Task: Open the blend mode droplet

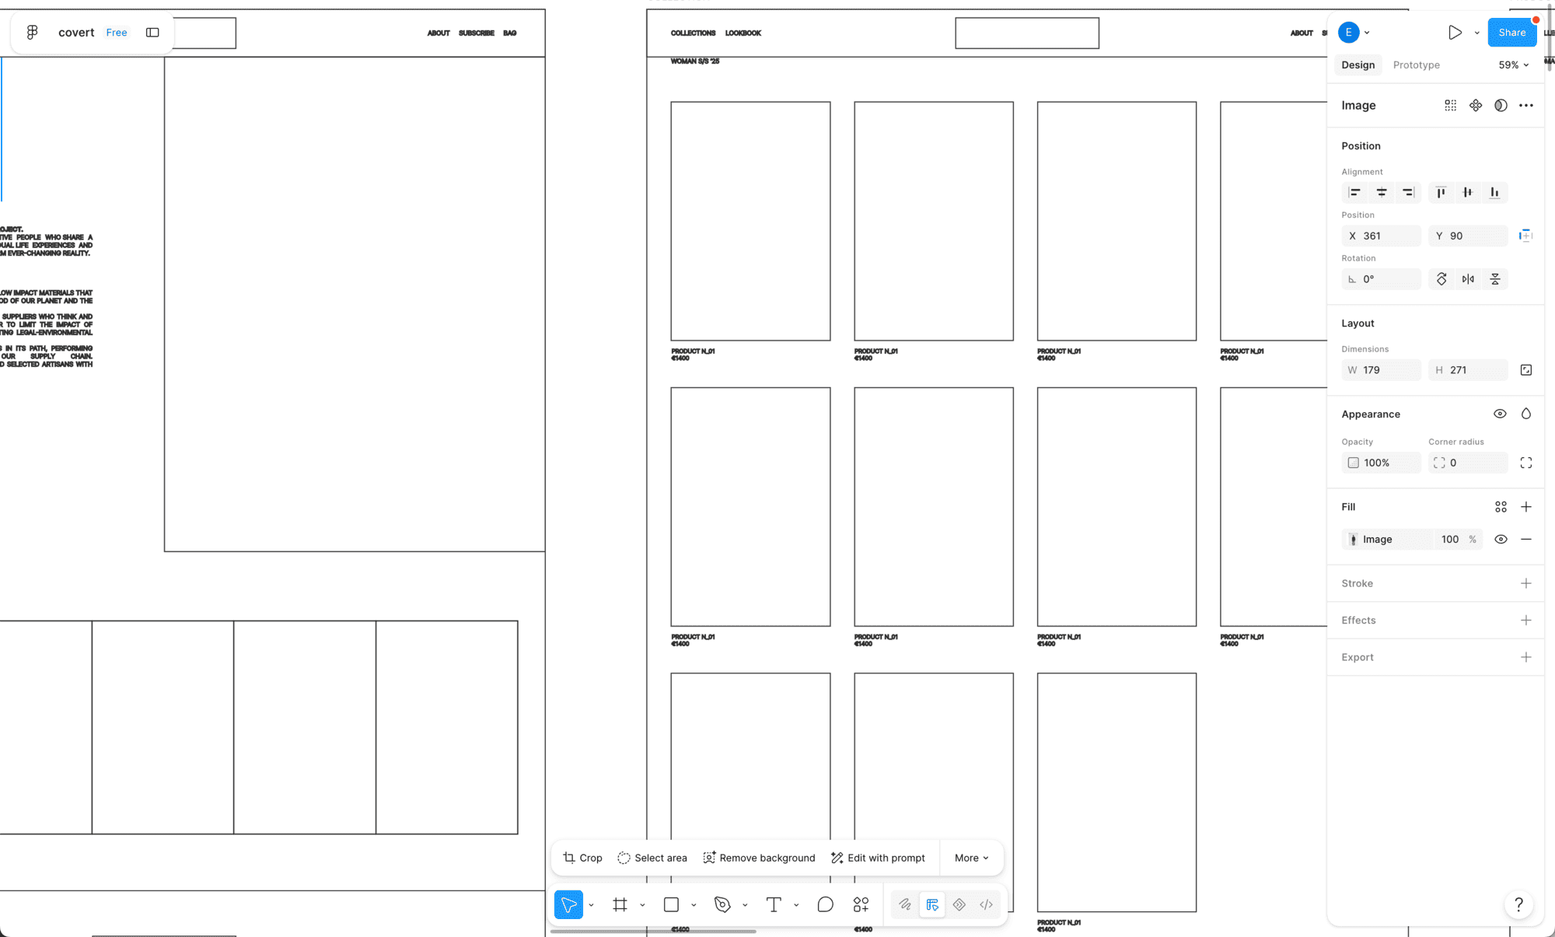Action: point(1526,414)
